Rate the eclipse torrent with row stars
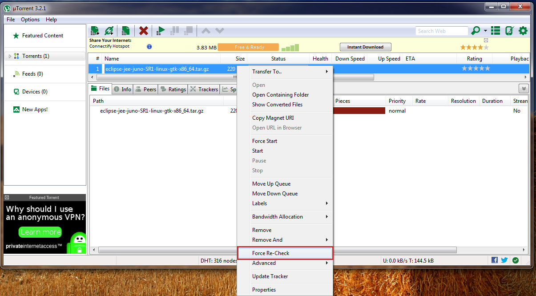 (476, 69)
